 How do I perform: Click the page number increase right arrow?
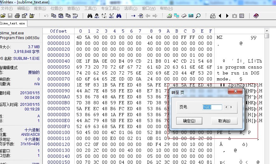231,107
